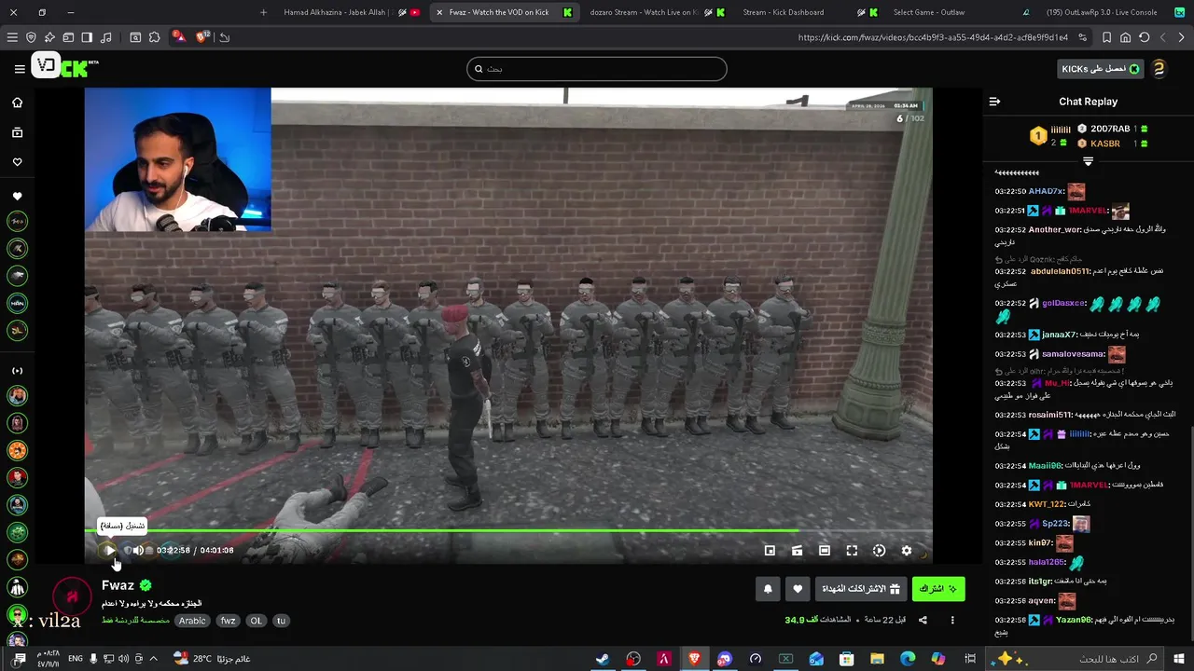The image size is (1194, 671).
Task: Open AHAD7x chat username
Action: tap(1047, 191)
